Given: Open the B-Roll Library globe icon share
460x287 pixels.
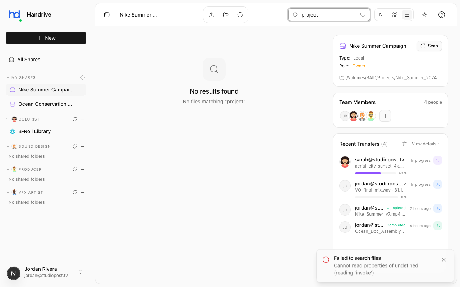Looking at the screenshot, I should (x=13, y=131).
